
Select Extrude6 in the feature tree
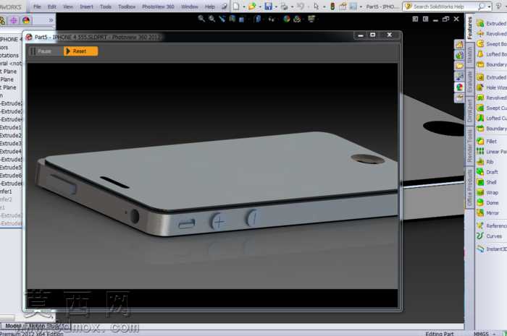click(11, 176)
